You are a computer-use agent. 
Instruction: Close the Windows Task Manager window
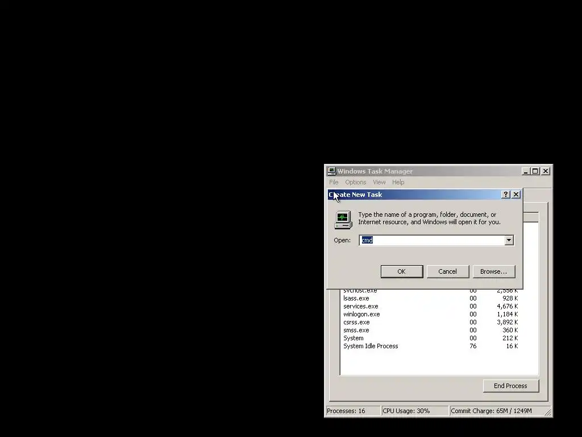pos(545,171)
